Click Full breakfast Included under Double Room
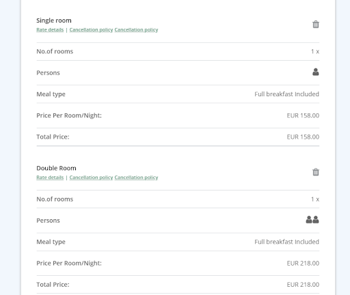Image resolution: width=350 pixels, height=295 pixels. point(286,242)
